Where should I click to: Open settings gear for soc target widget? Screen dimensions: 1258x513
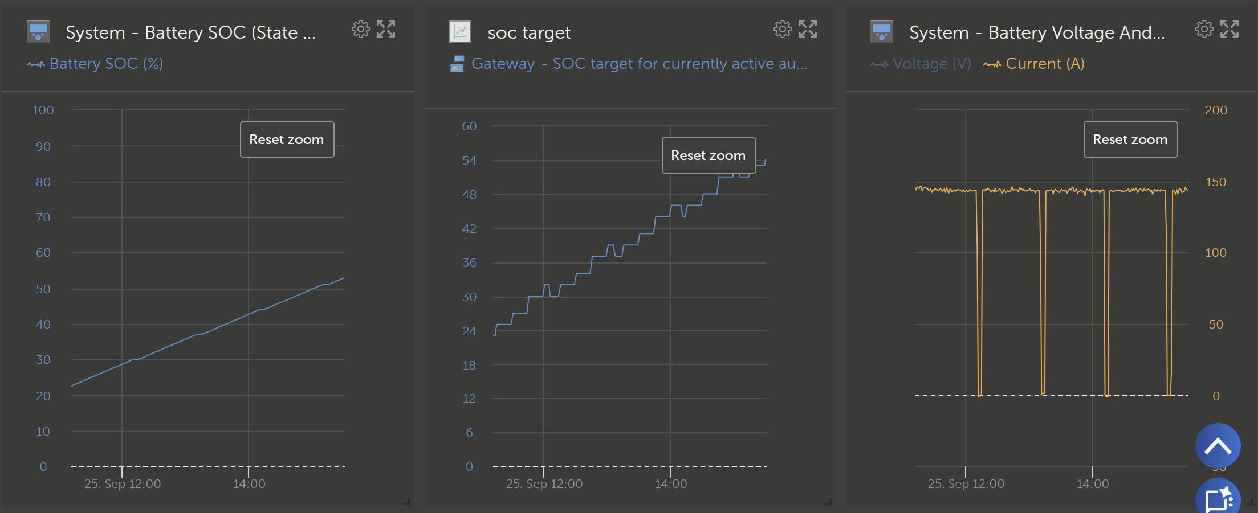click(782, 29)
